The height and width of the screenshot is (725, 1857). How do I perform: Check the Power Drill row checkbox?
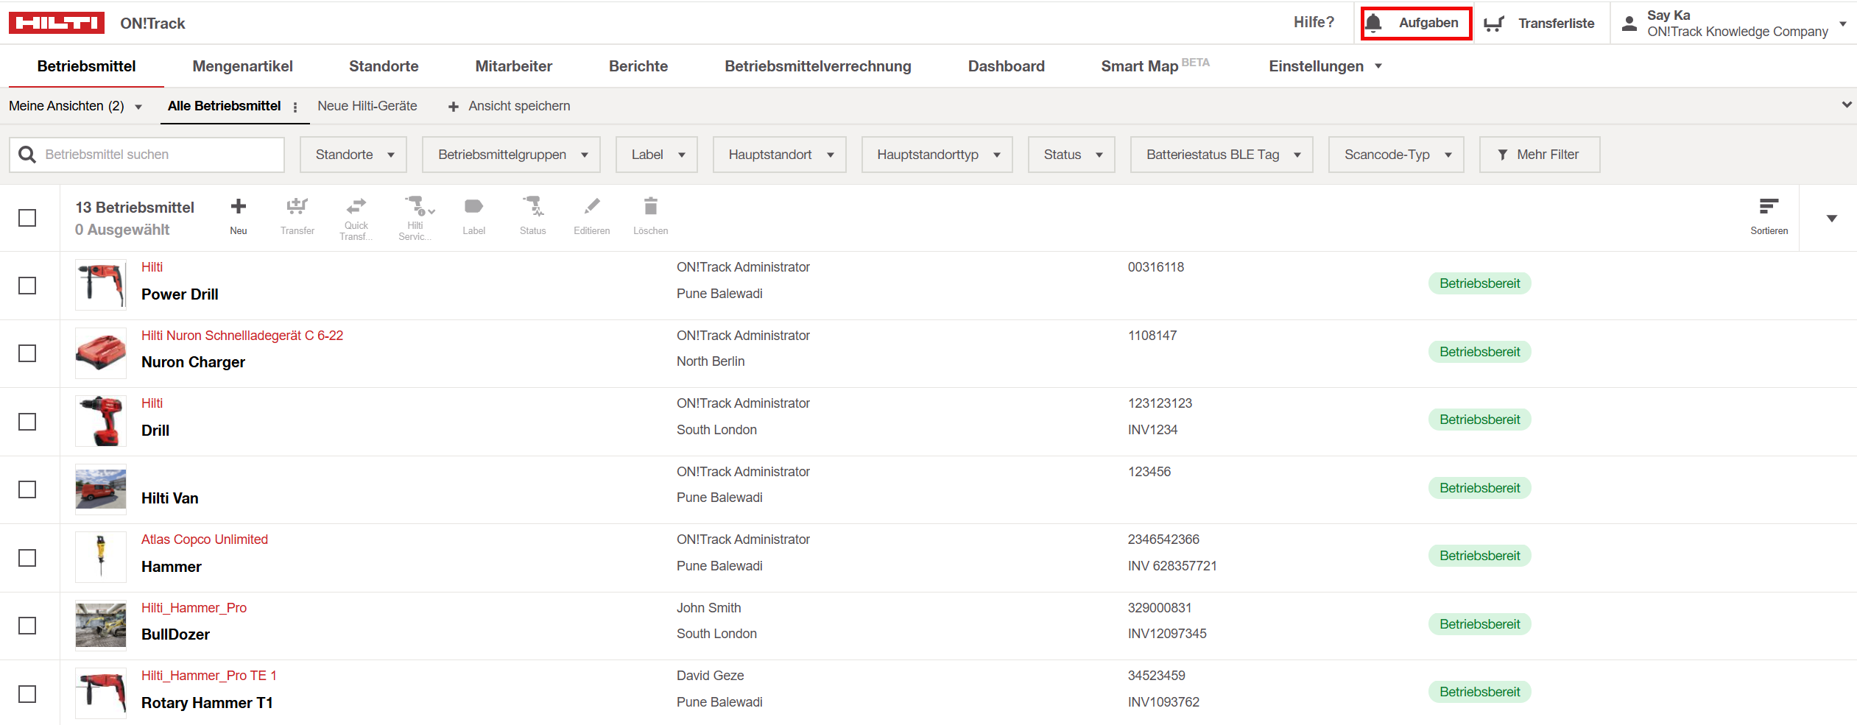(27, 286)
